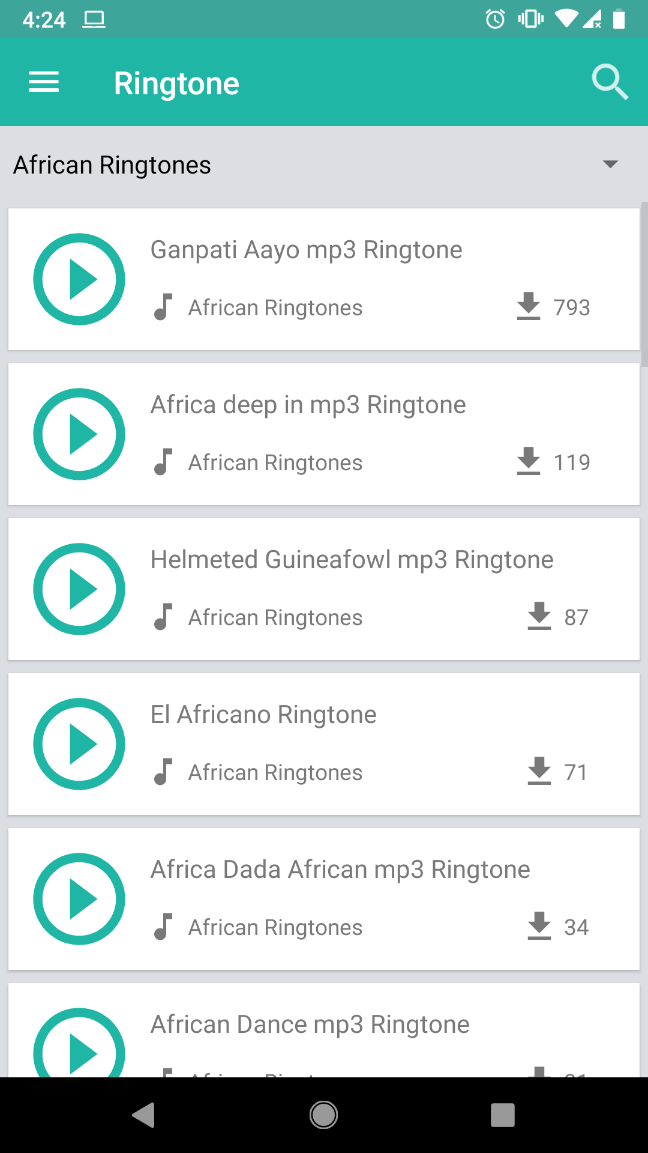Viewport: 648px width, 1153px height.
Task: Open Helmeted Guineafowl mp3 Ringtone title
Action: [352, 560]
